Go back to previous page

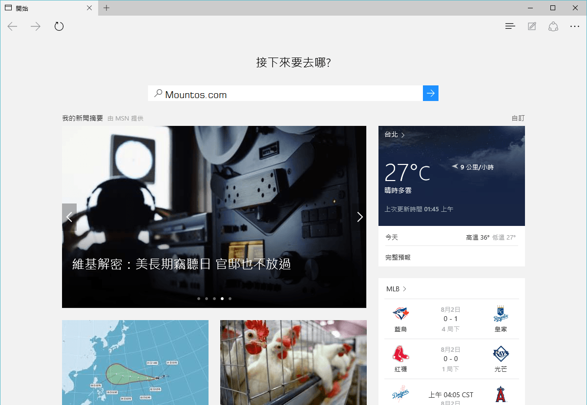tap(13, 26)
